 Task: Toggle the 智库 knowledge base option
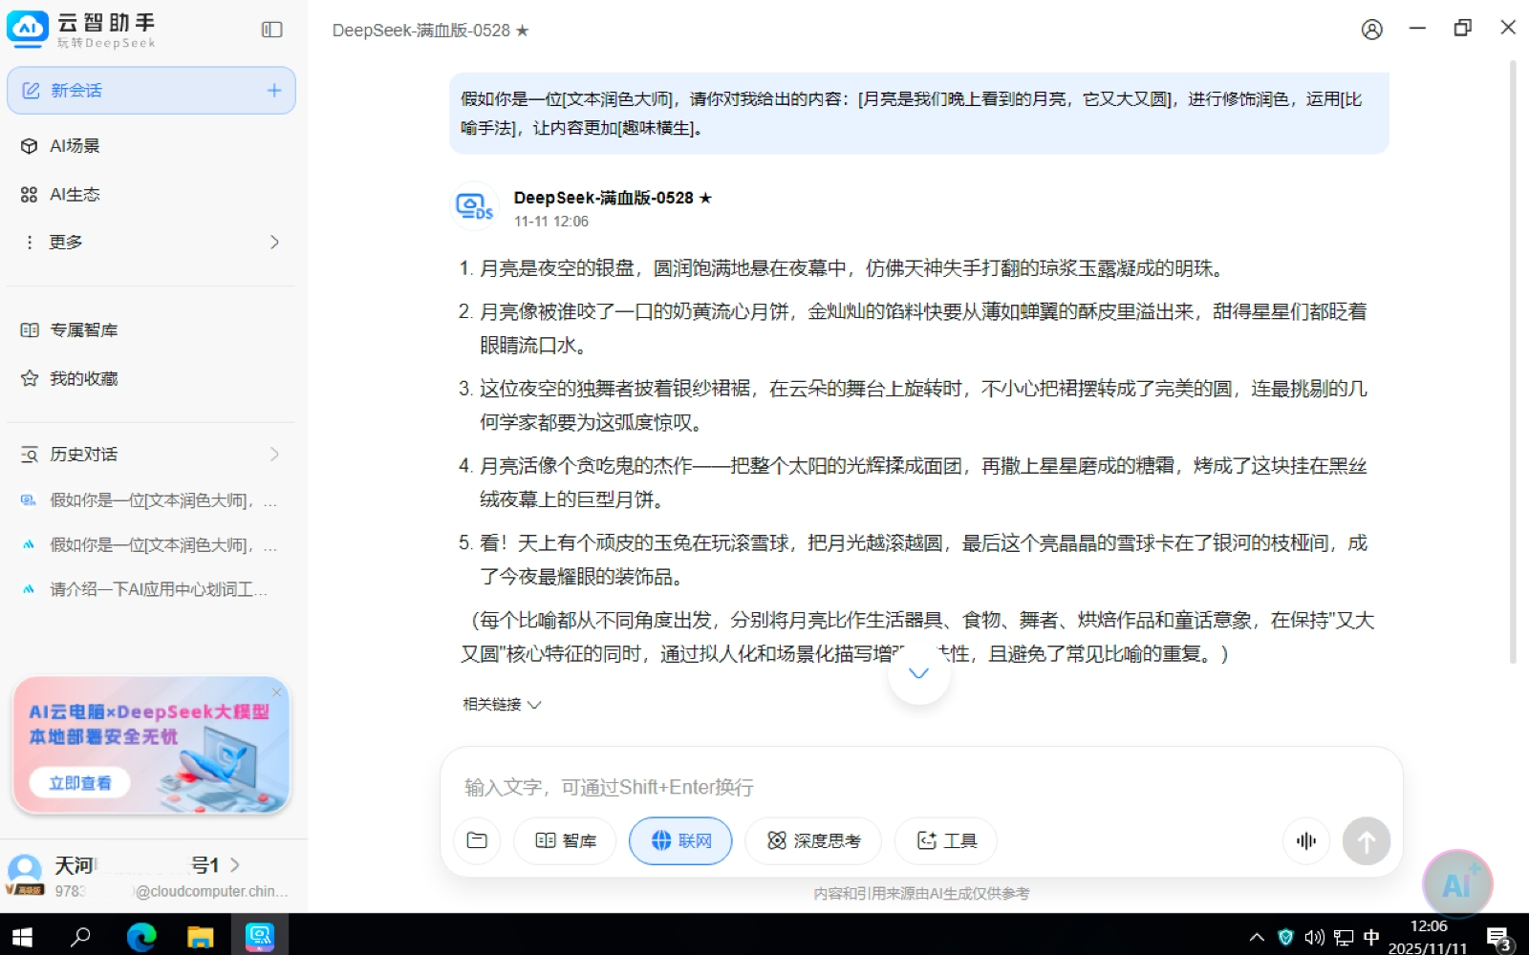pos(566,840)
